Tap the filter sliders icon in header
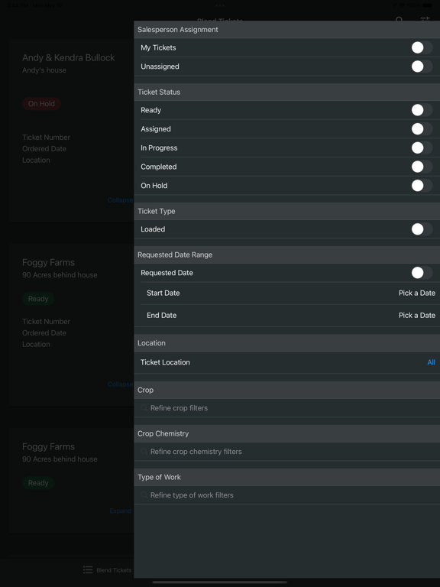This screenshot has height=587, width=440. pos(425,19)
